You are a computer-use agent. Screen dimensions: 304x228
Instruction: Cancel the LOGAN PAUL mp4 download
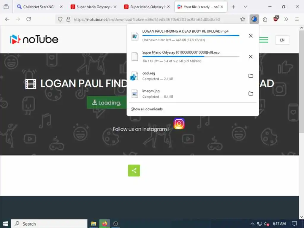tap(251, 36)
